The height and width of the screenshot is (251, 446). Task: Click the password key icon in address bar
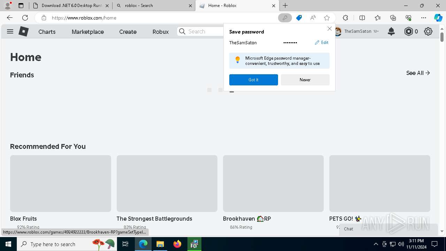285,18
